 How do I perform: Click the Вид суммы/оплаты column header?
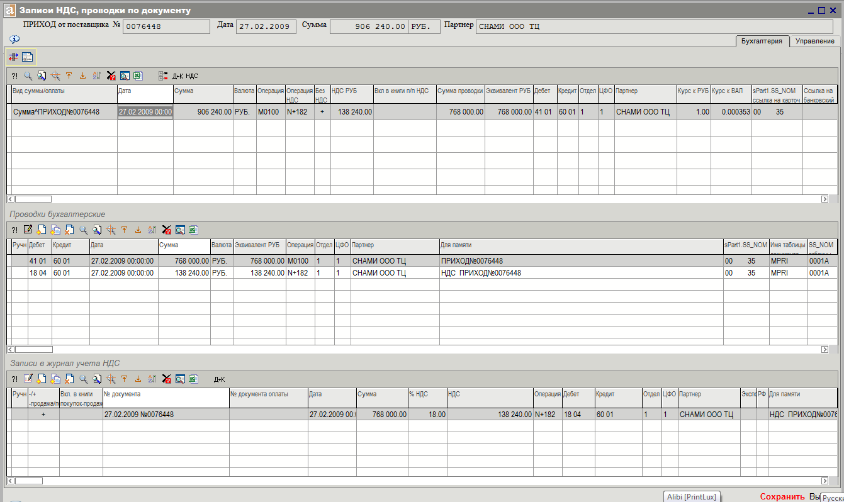64,94
